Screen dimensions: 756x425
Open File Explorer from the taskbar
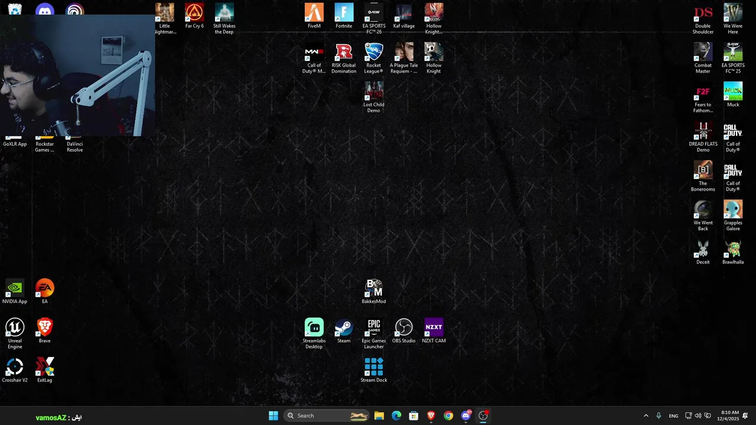[x=379, y=416]
